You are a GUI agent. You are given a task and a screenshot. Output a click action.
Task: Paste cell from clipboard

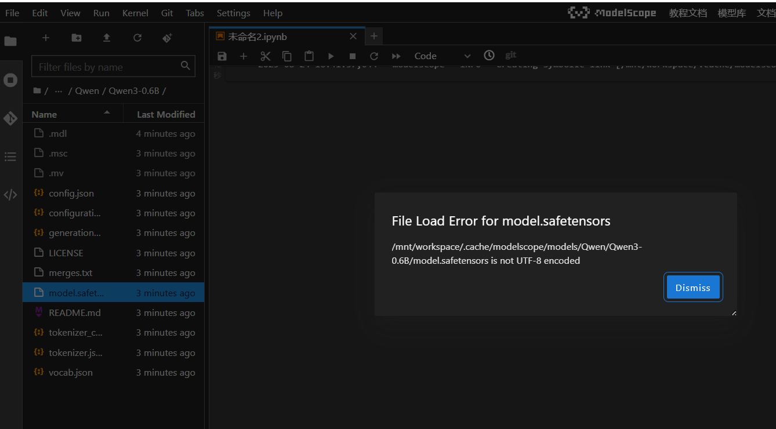tap(309, 56)
